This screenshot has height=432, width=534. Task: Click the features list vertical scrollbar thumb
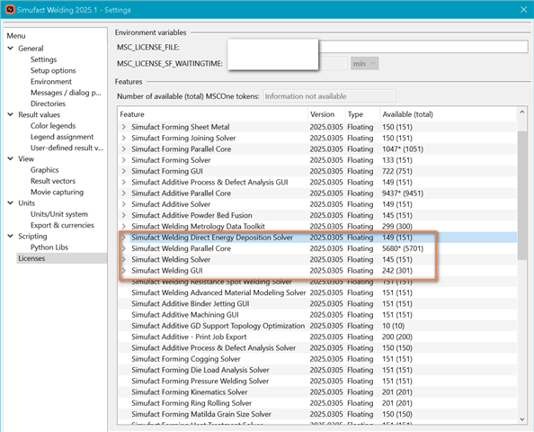tap(522, 195)
